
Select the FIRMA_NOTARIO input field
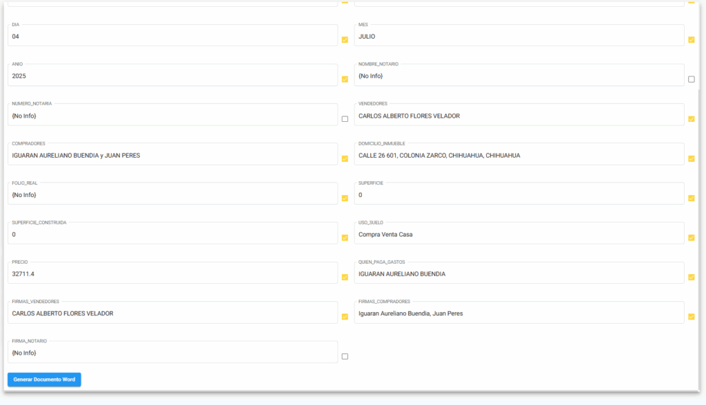point(172,353)
